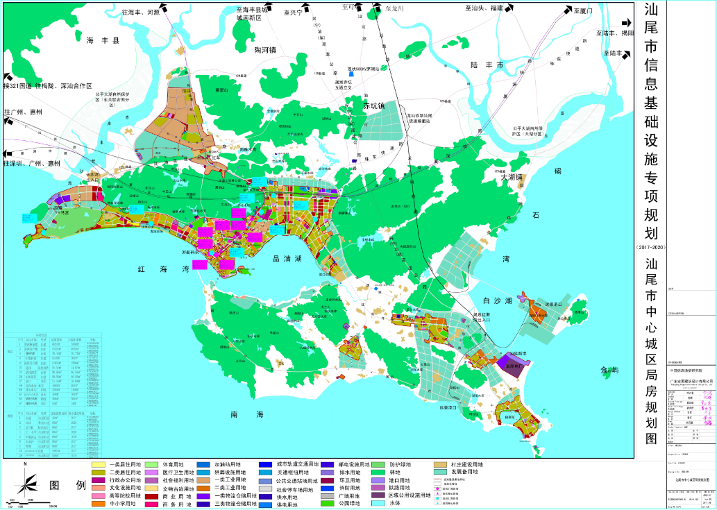Click the 海丰县 county label
Image resolution: width=717 pixels, height=510 pixels.
click(x=103, y=42)
